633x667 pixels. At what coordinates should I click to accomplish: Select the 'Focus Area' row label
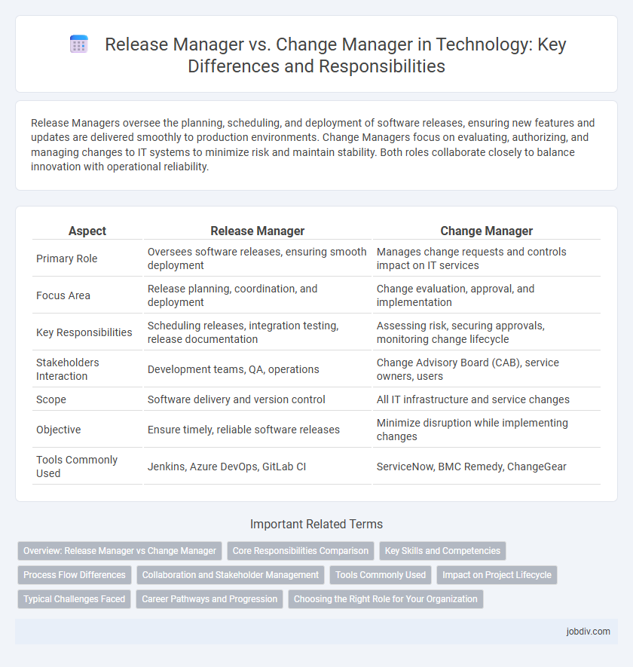(x=63, y=295)
